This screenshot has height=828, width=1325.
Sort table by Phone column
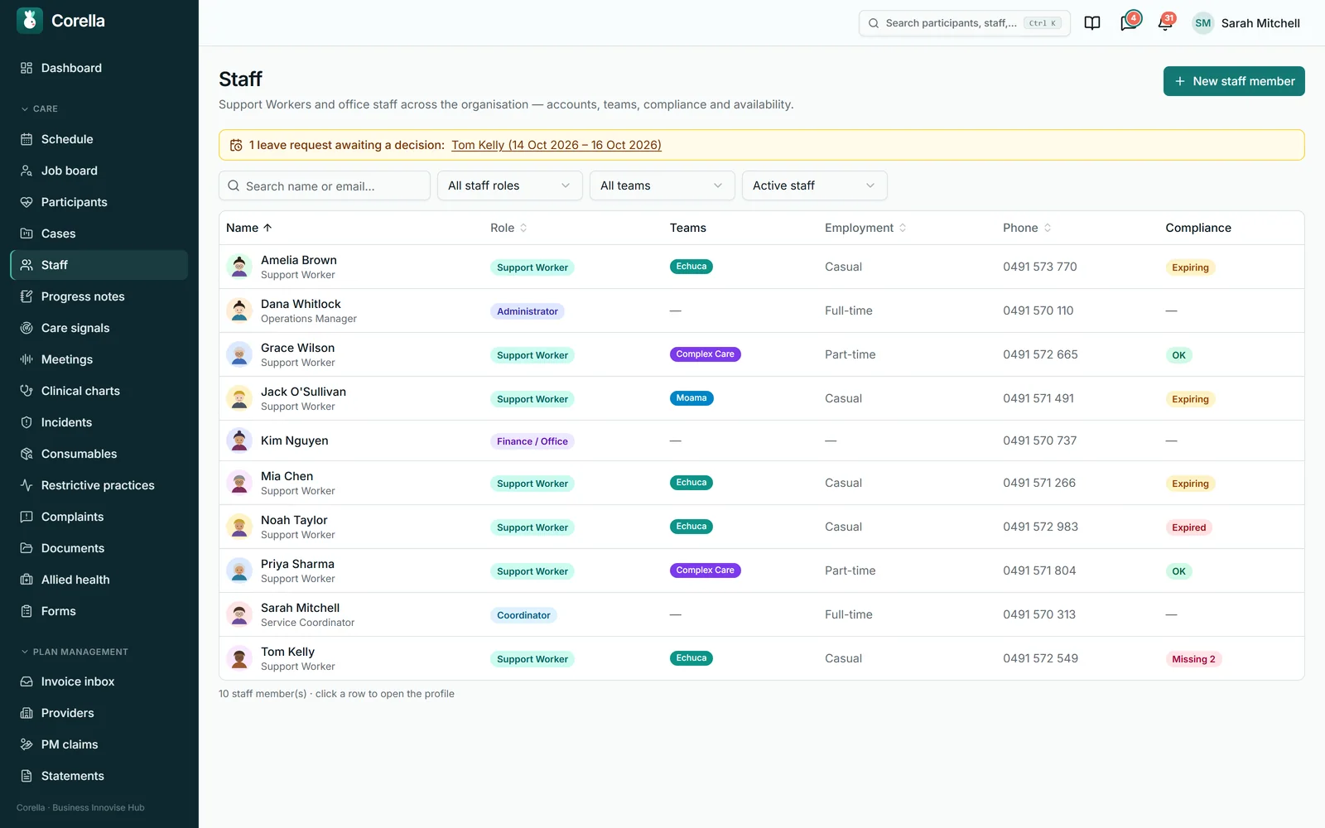pos(1027,228)
